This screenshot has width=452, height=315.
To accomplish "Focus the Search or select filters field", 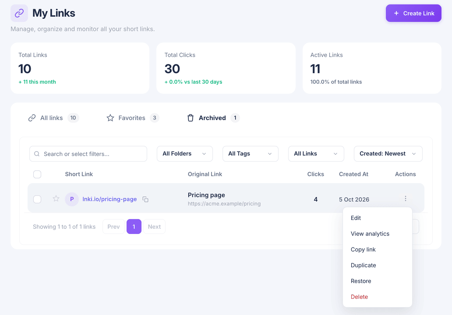I will 88,154.
